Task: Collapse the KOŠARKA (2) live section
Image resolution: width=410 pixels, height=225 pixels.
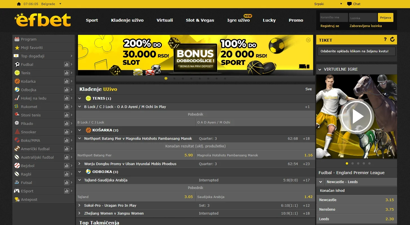Action: coord(80,130)
